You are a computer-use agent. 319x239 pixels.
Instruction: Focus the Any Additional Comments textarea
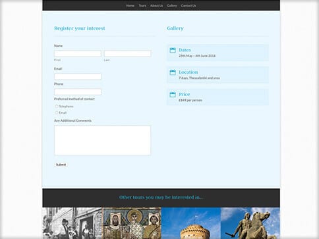[103, 140]
